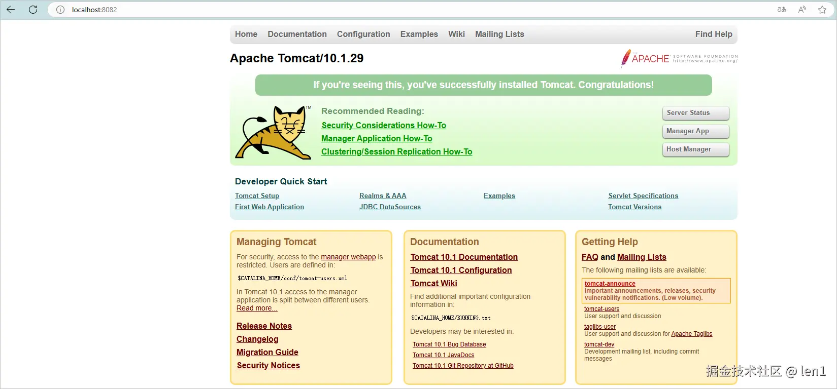The height and width of the screenshot is (389, 837).
Task: Open the manager webapp link
Action: (x=348, y=257)
